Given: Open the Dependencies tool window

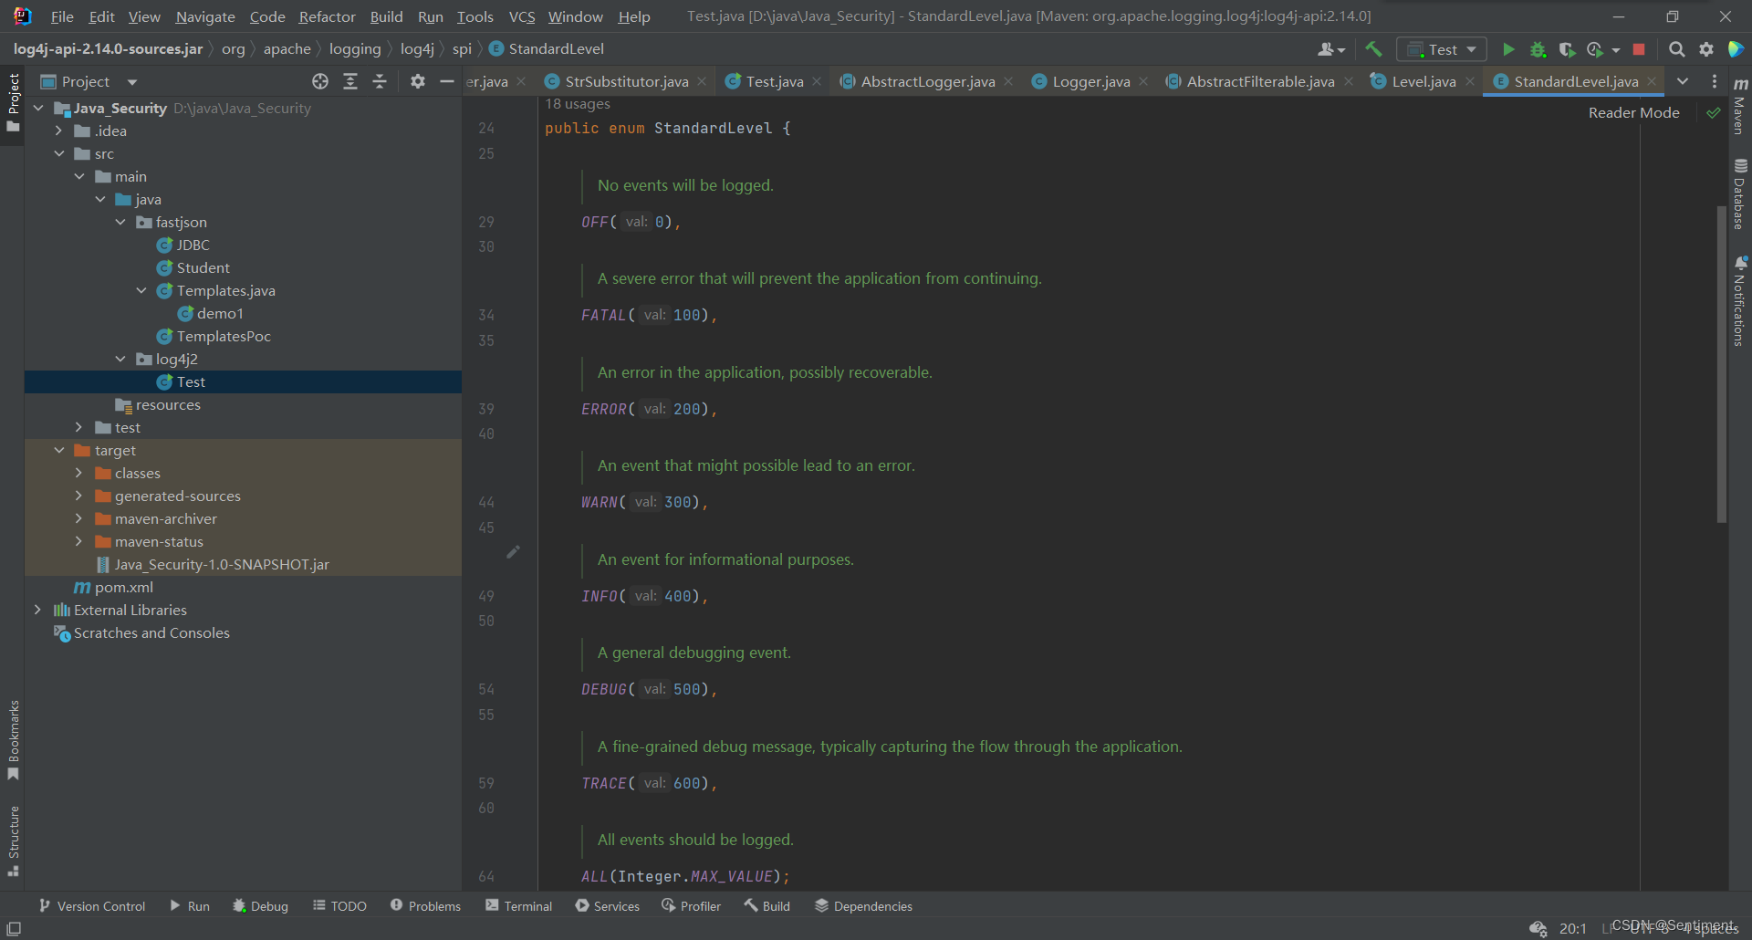Looking at the screenshot, I should (863, 905).
